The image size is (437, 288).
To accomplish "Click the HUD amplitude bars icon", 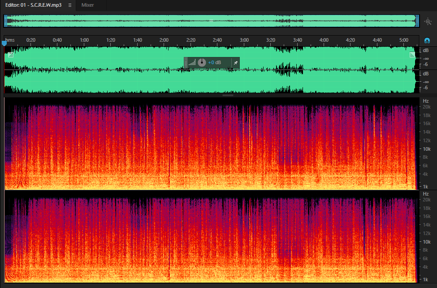I will pyautogui.click(x=192, y=62).
